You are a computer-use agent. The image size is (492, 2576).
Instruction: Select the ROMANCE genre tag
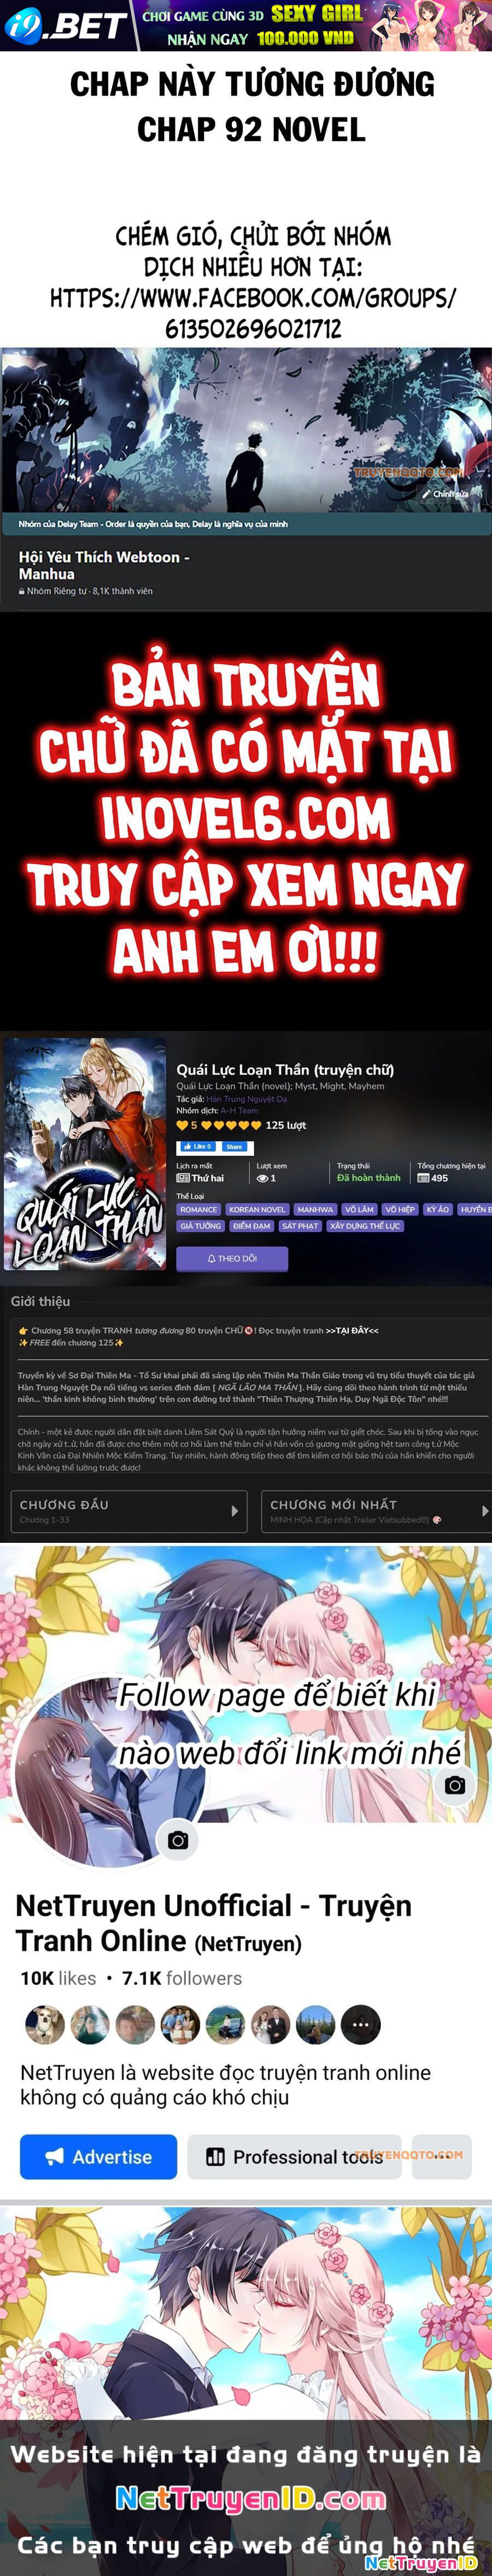click(x=199, y=1209)
